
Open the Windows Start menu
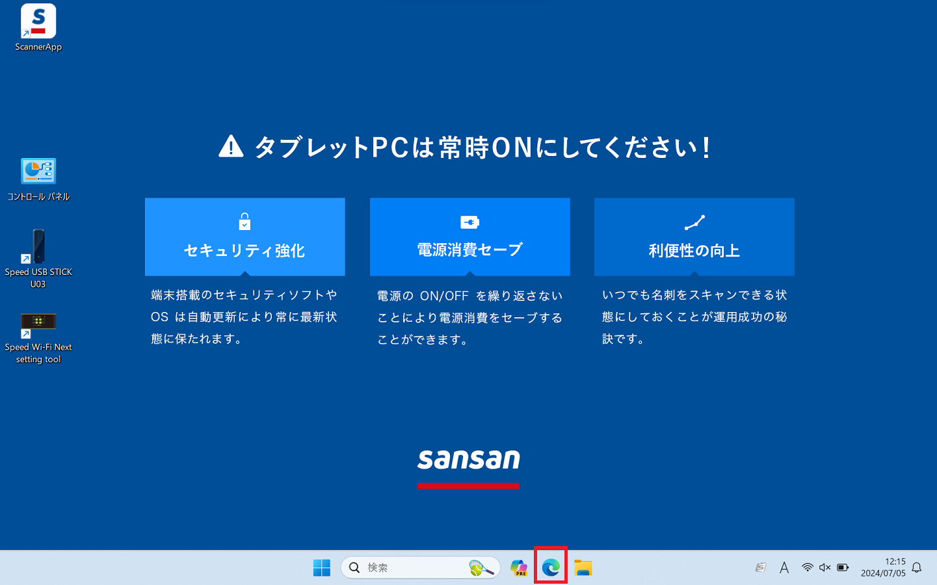click(321, 567)
